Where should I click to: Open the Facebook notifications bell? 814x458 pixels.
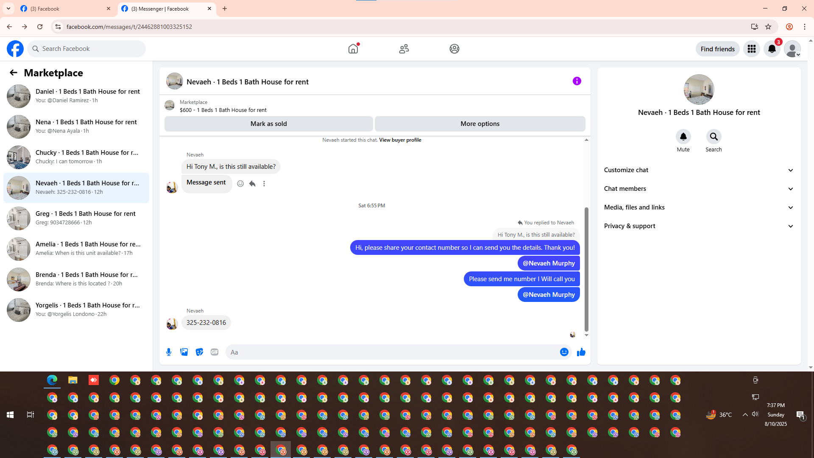(x=772, y=49)
